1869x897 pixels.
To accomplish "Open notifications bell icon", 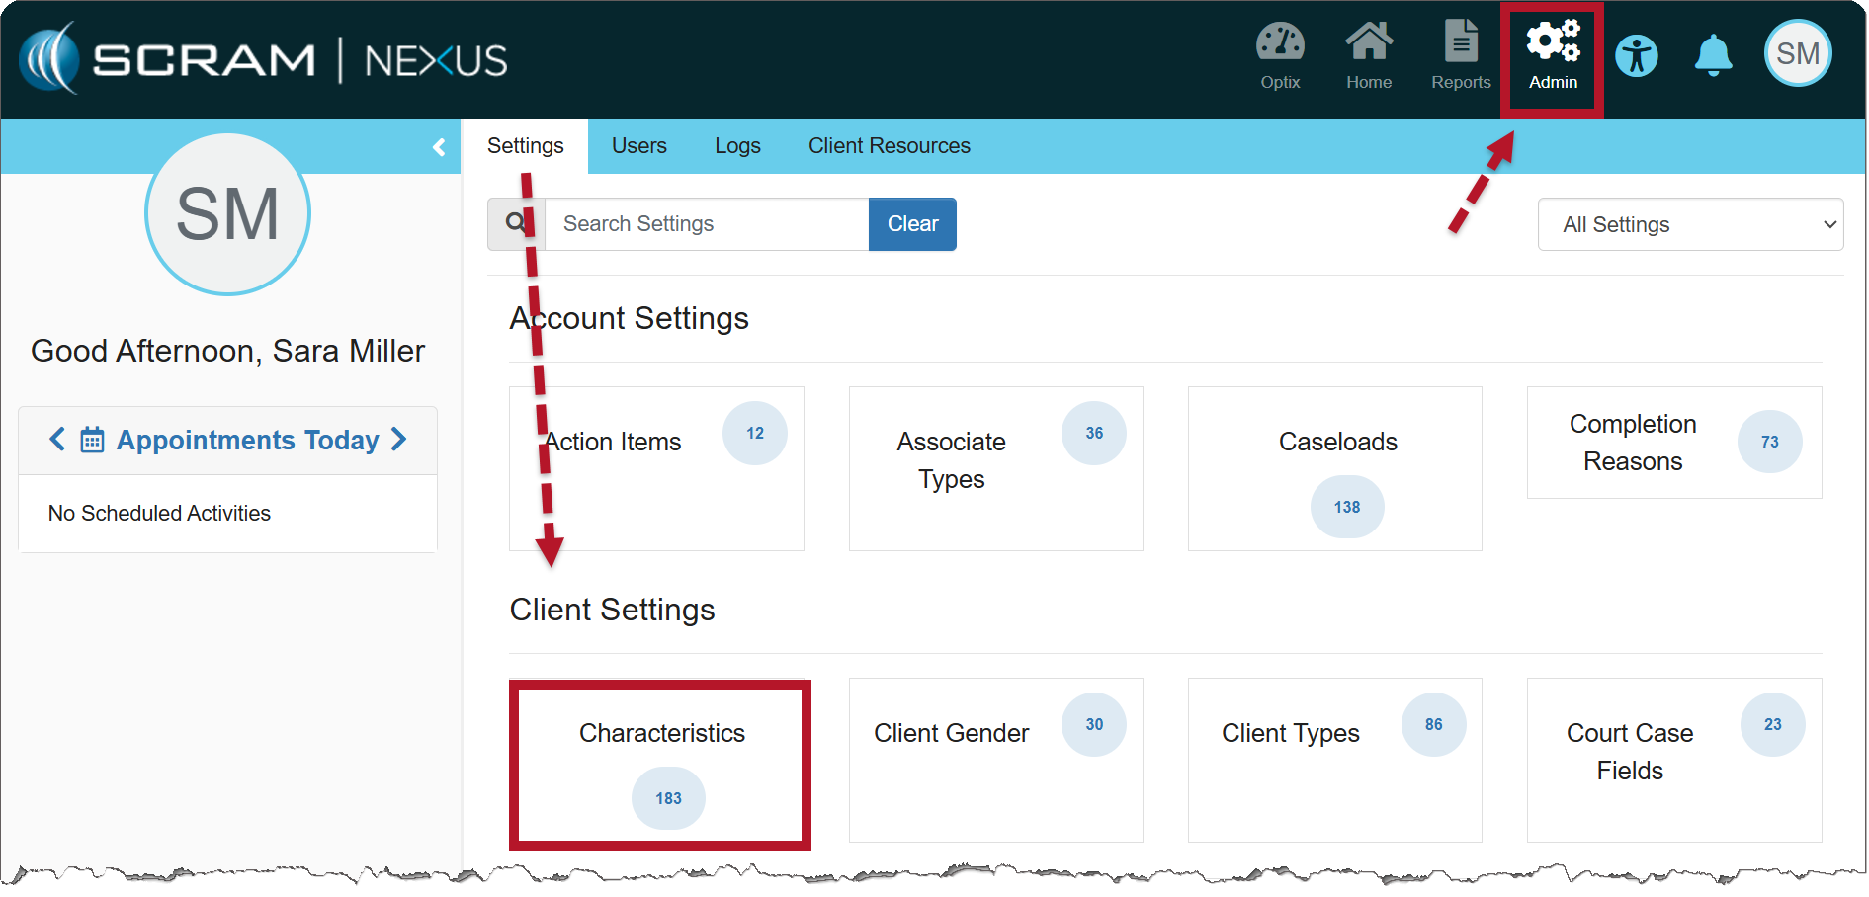I will (1713, 56).
